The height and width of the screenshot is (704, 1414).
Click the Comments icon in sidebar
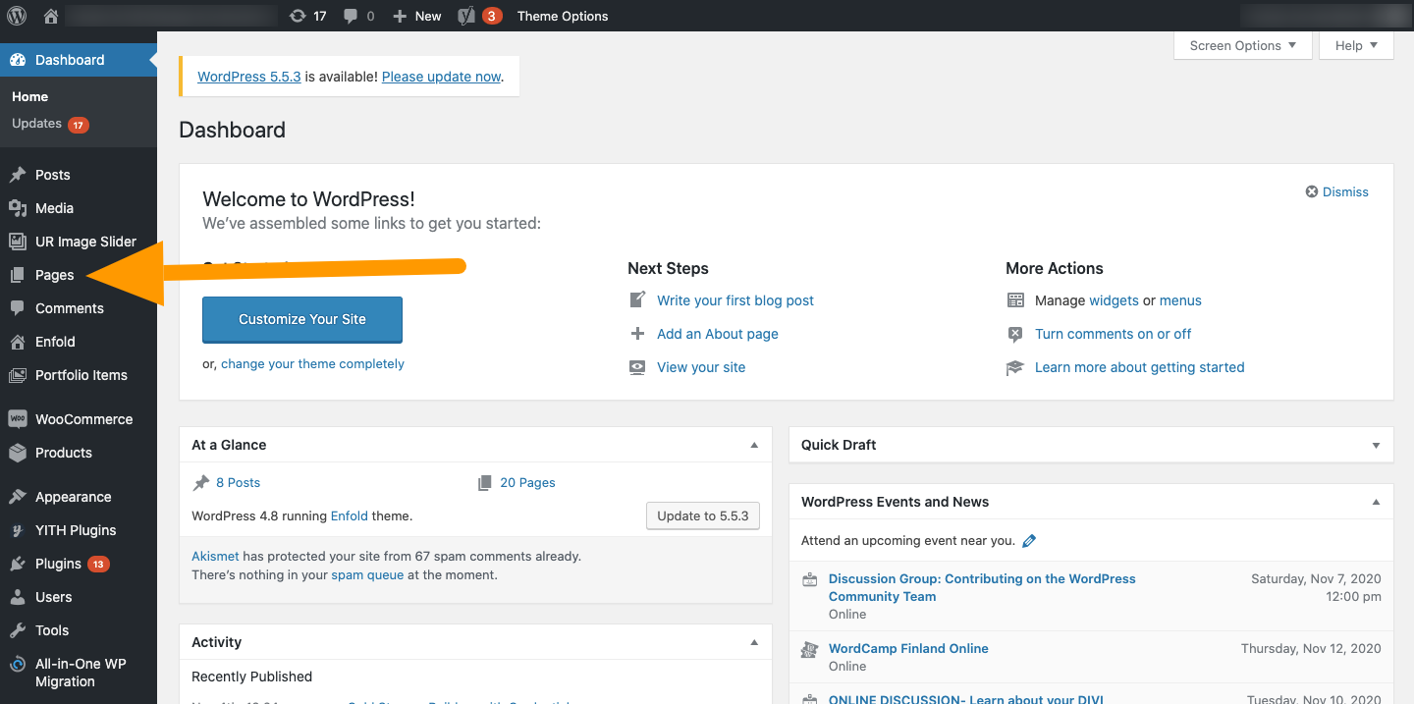click(18, 308)
